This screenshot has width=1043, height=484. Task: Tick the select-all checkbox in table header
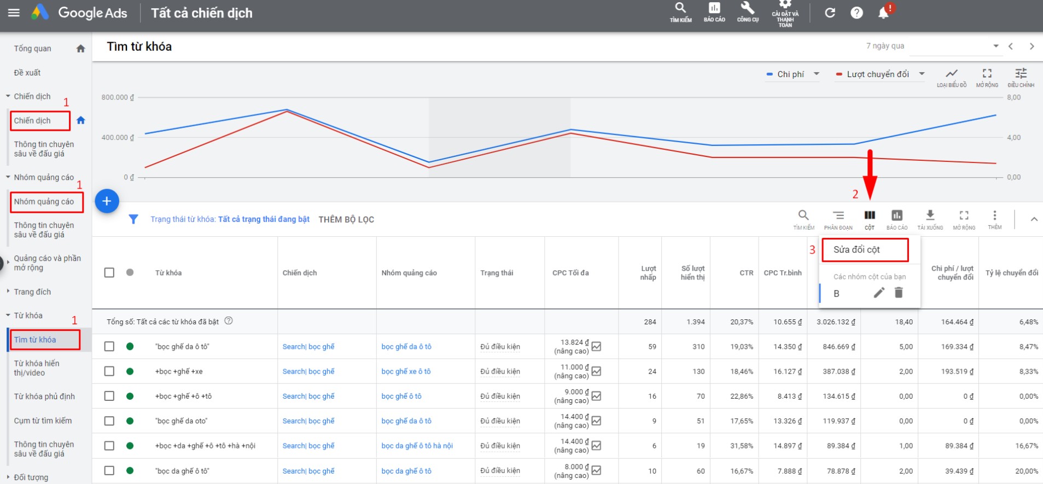click(109, 272)
